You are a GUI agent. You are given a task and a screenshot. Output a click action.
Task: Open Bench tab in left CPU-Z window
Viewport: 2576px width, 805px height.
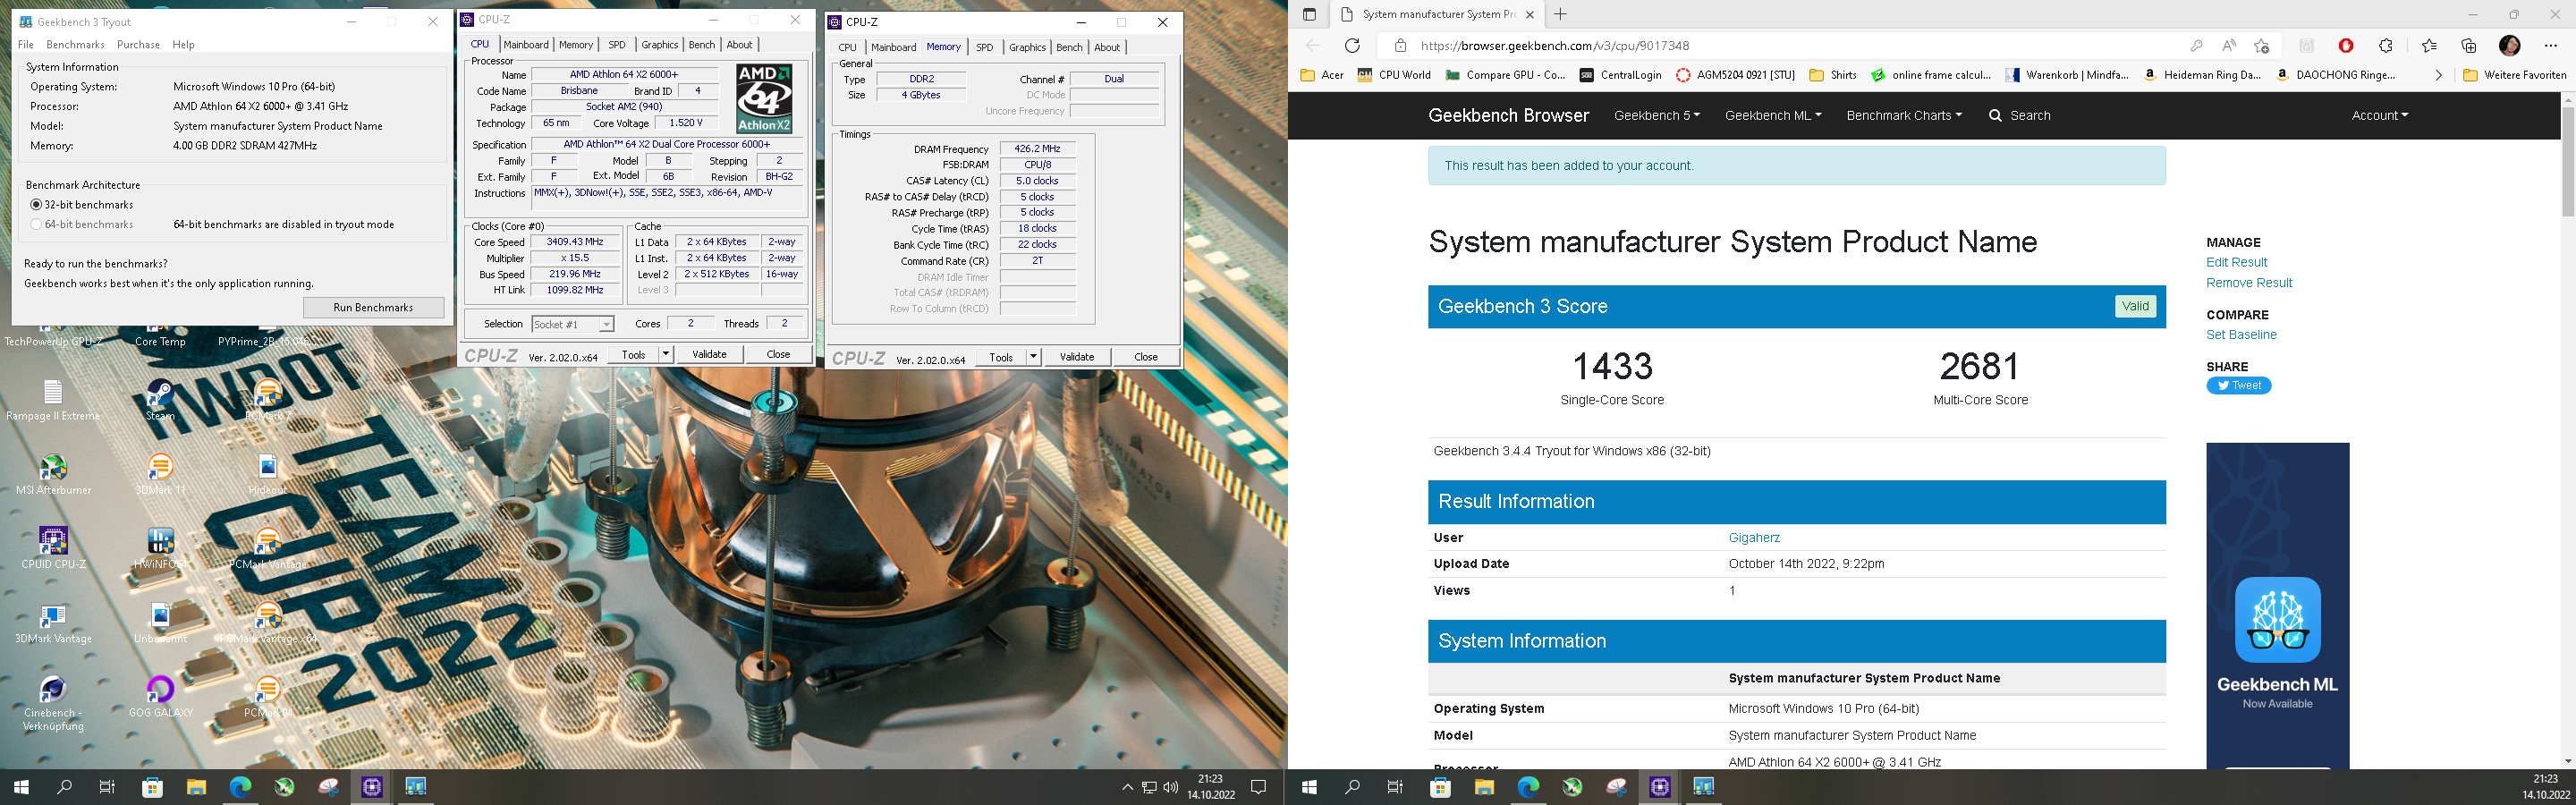click(x=702, y=44)
